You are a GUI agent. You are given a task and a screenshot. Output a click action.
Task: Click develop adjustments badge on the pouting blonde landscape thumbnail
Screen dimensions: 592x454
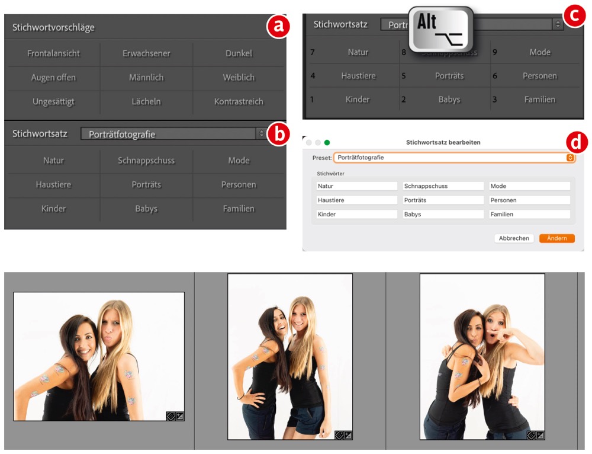click(180, 416)
